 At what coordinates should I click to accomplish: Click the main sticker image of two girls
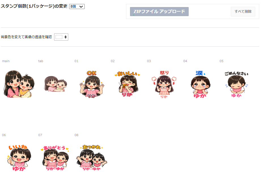pyautogui.click(x=19, y=84)
